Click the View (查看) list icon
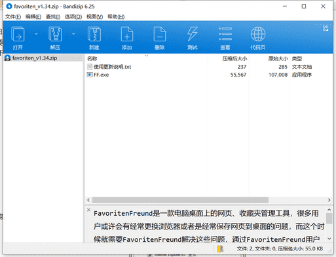The width and height of the screenshot is (336, 257). pyautogui.click(x=225, y=34)
